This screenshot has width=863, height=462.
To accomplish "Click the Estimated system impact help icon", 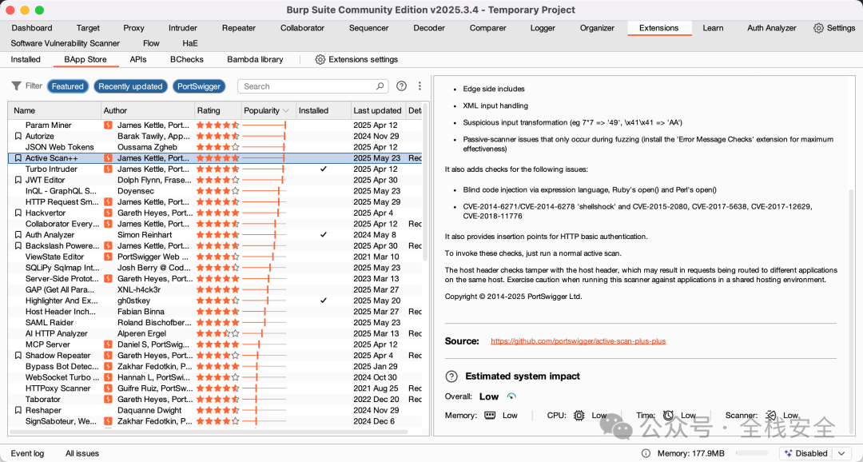I will point(451,376).
